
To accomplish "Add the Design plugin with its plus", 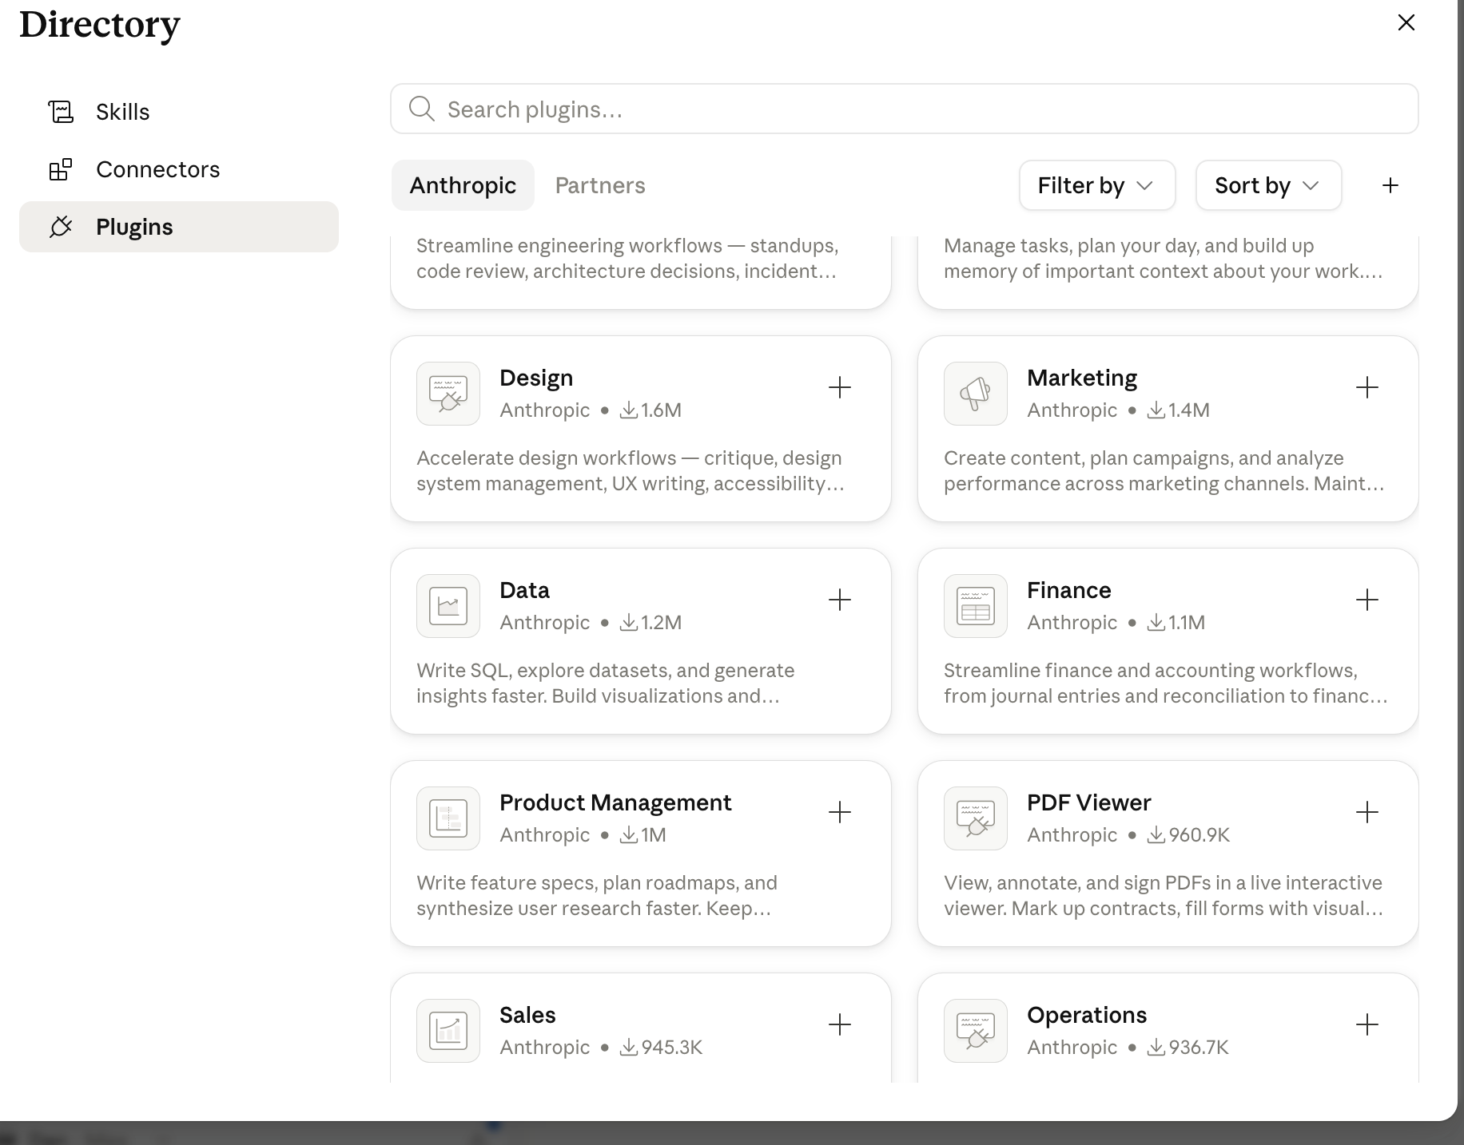I will tap(840, 387).
